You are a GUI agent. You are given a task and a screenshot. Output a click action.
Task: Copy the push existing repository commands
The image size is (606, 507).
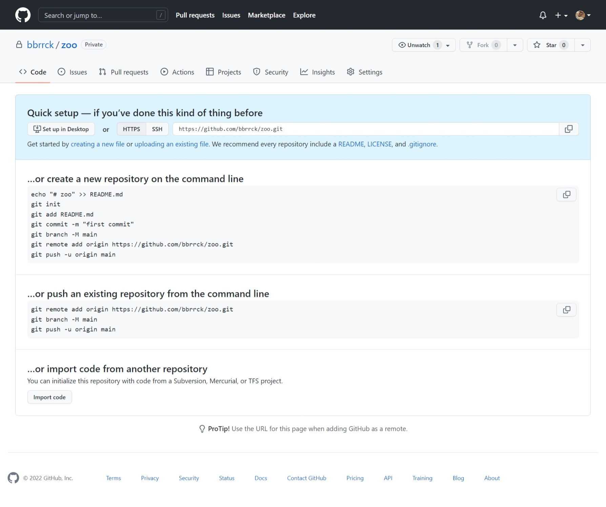pos(566,310)
